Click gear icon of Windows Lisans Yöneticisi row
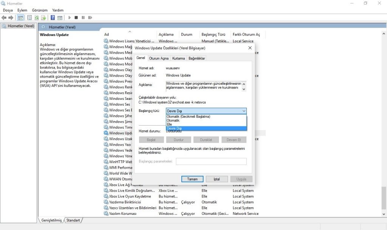Screen dimensions: 387x230 106,41
